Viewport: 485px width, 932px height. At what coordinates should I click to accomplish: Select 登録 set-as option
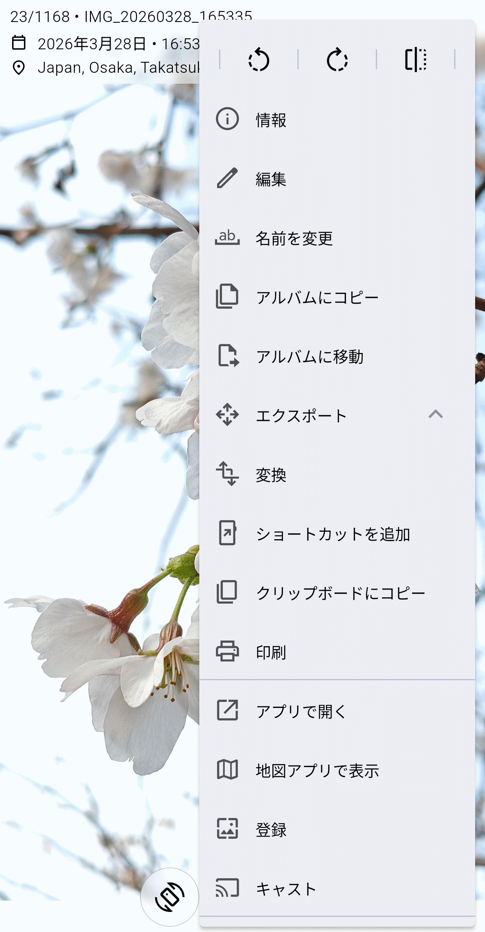(271, 830)
